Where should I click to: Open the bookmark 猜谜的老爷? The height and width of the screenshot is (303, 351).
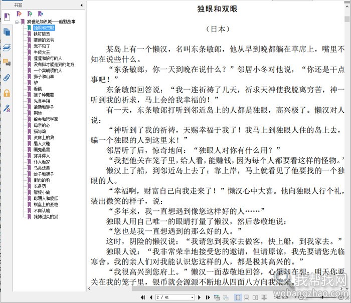tap(44, 40)
